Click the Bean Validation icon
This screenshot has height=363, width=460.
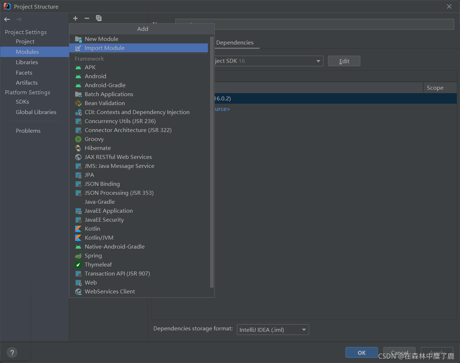coord(78,103)
